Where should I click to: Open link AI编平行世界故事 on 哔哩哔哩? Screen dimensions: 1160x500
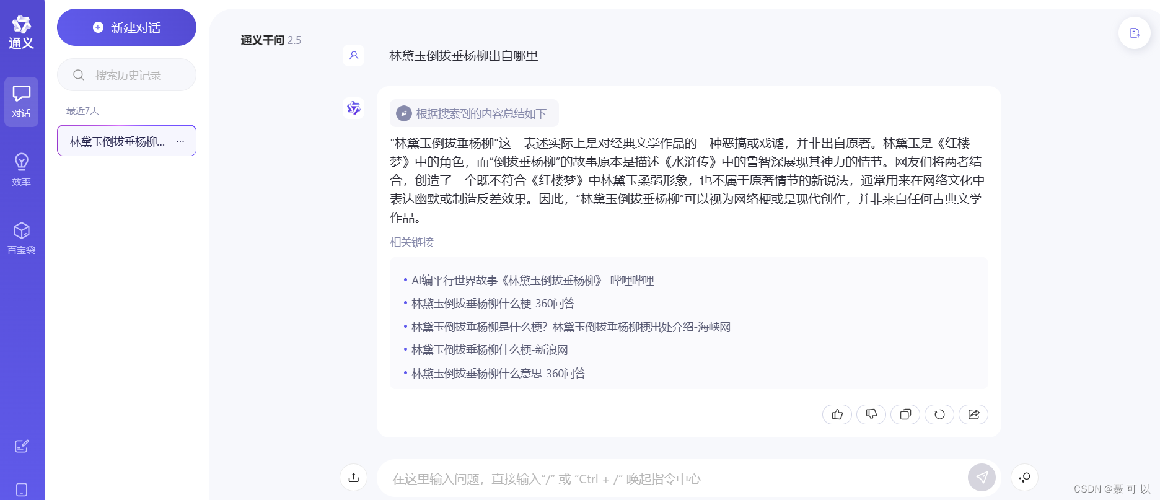(533, 281)
